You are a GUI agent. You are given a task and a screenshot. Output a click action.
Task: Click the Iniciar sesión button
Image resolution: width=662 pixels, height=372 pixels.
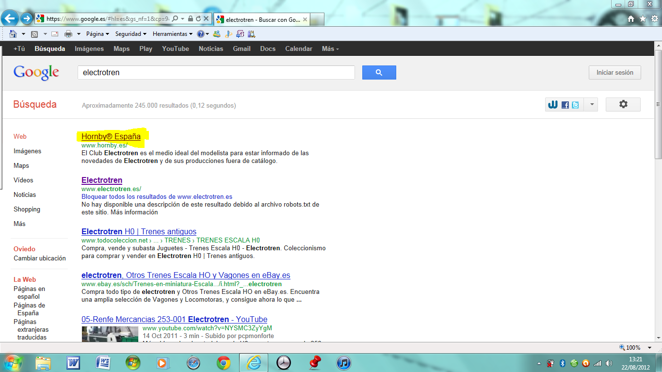point(615,73)
